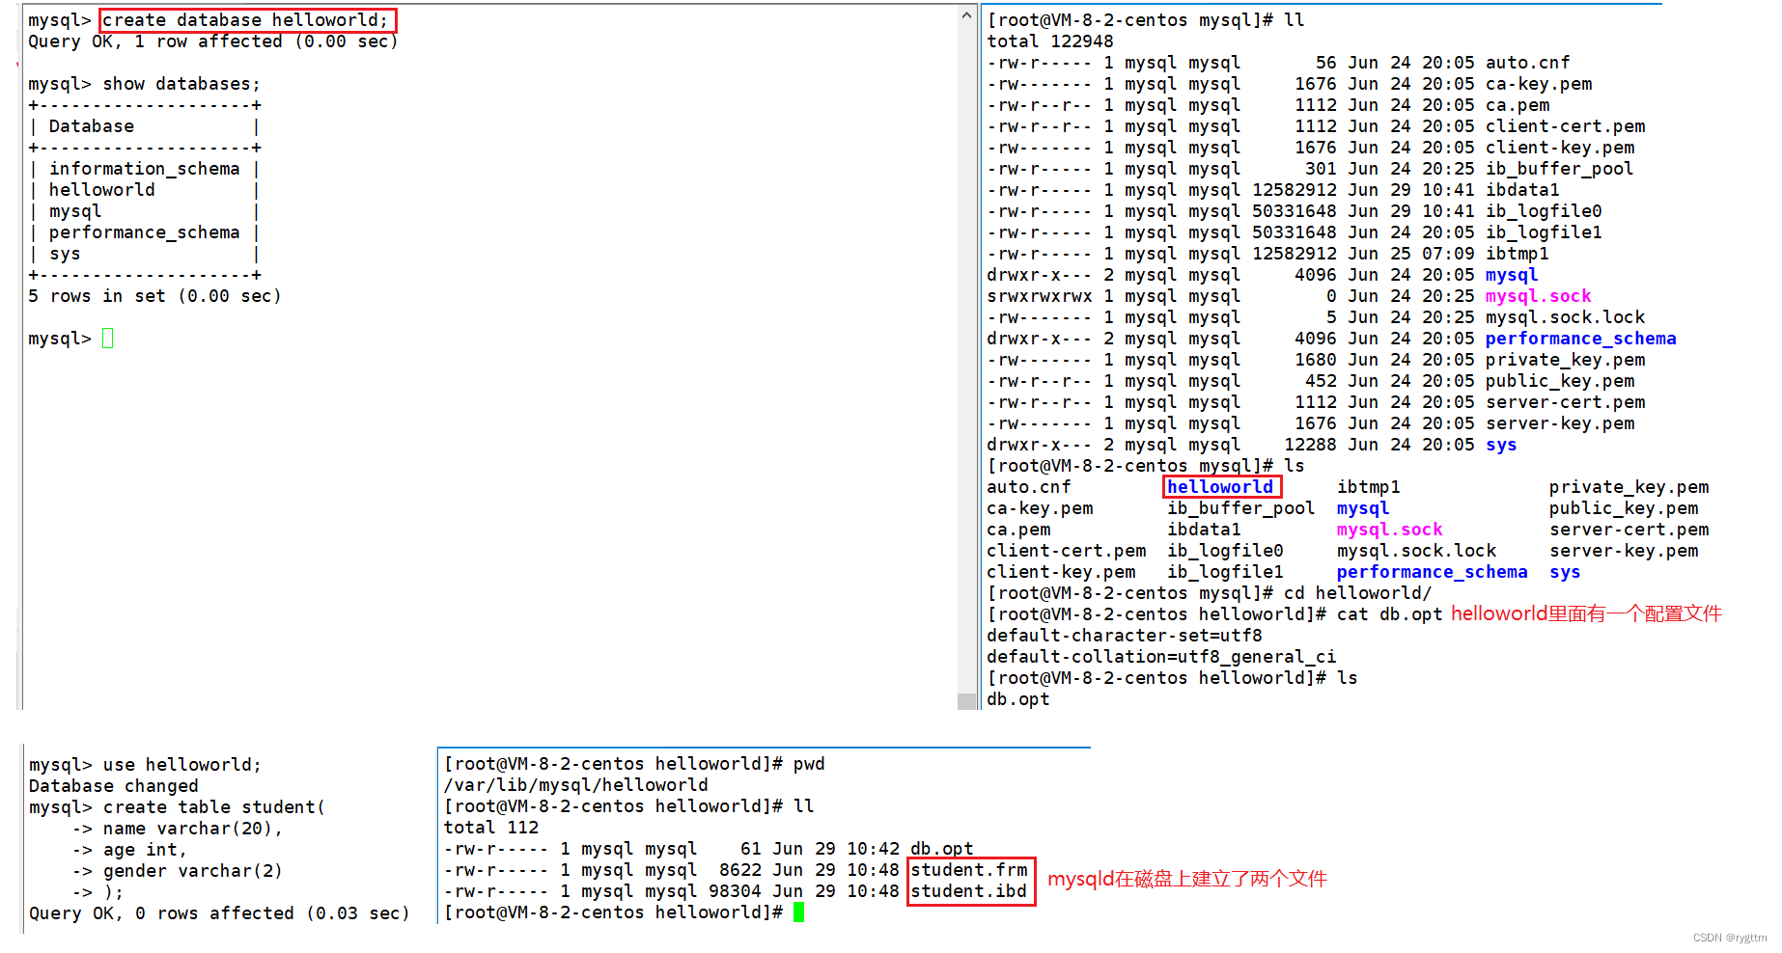
Task: Click red note 'mysqld在磁盘上建立了两个文件'
Action: (1187, 879)
